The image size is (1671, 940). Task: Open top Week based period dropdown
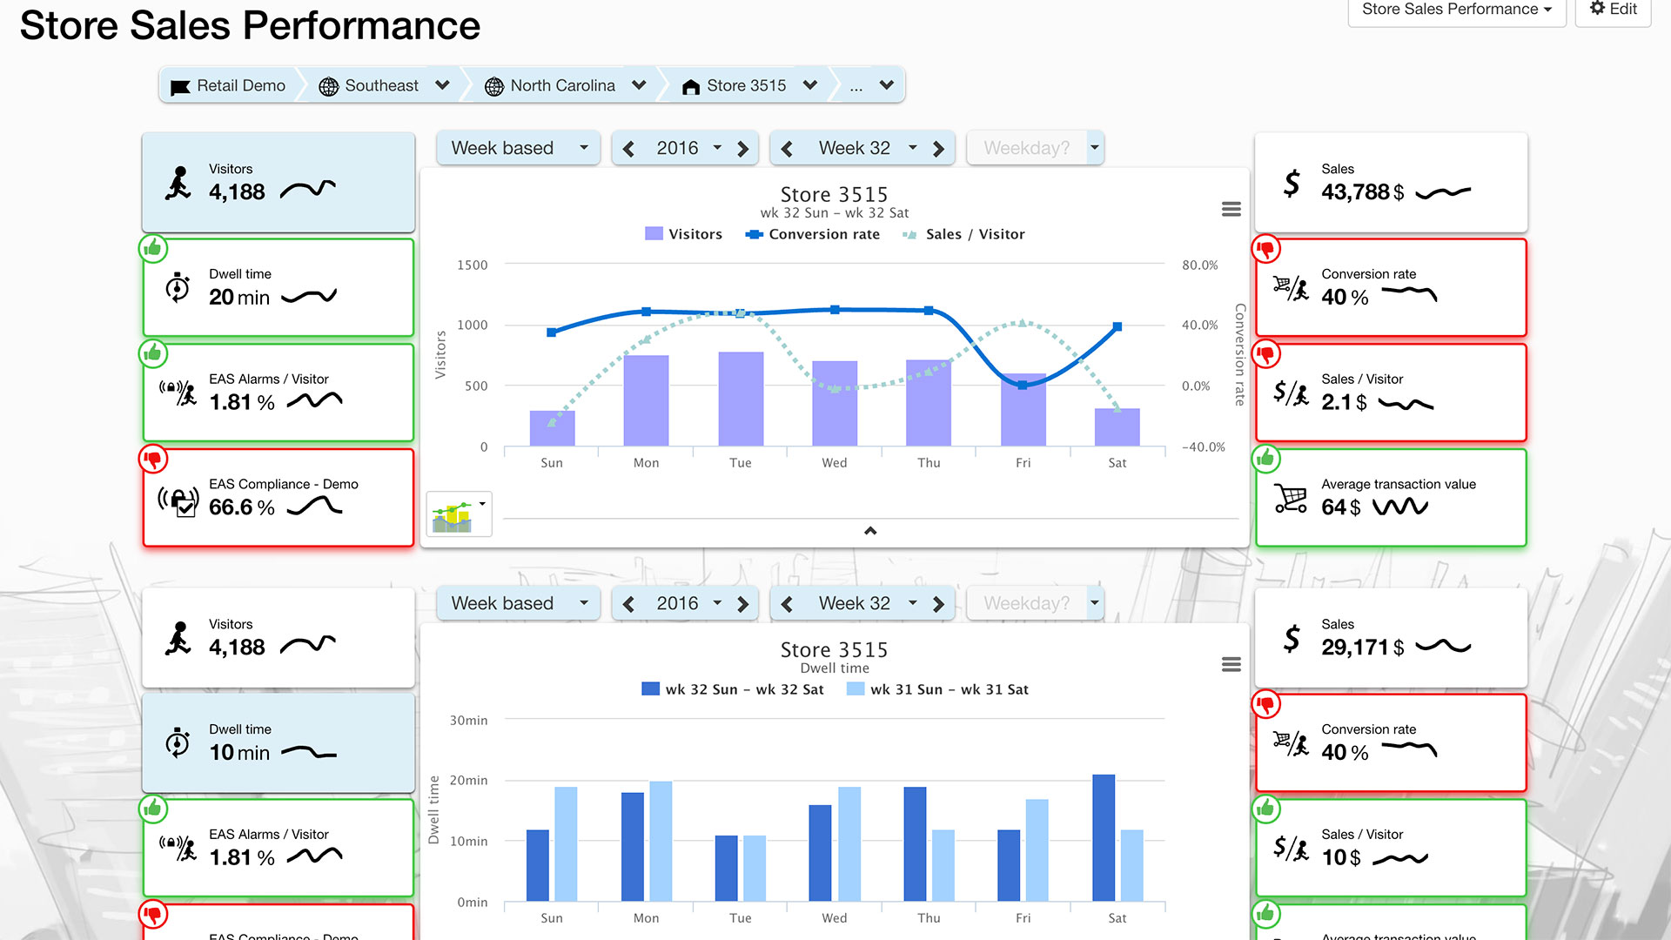(x=519, y=148)
